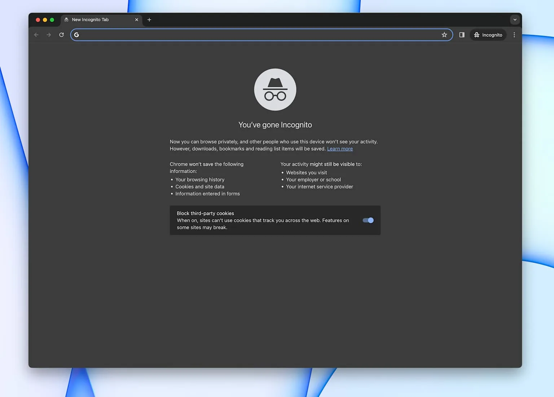Bookmark this tab with the star icon
Viewport: 554px width, 397px height.
(x=444, y=35)
